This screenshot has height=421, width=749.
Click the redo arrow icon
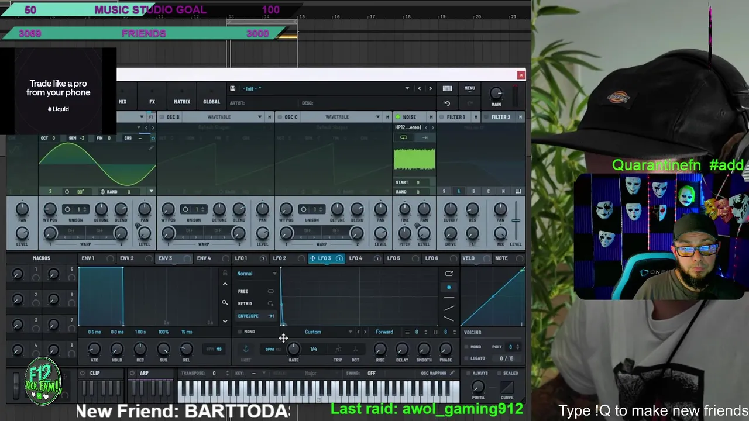(470, 103)
